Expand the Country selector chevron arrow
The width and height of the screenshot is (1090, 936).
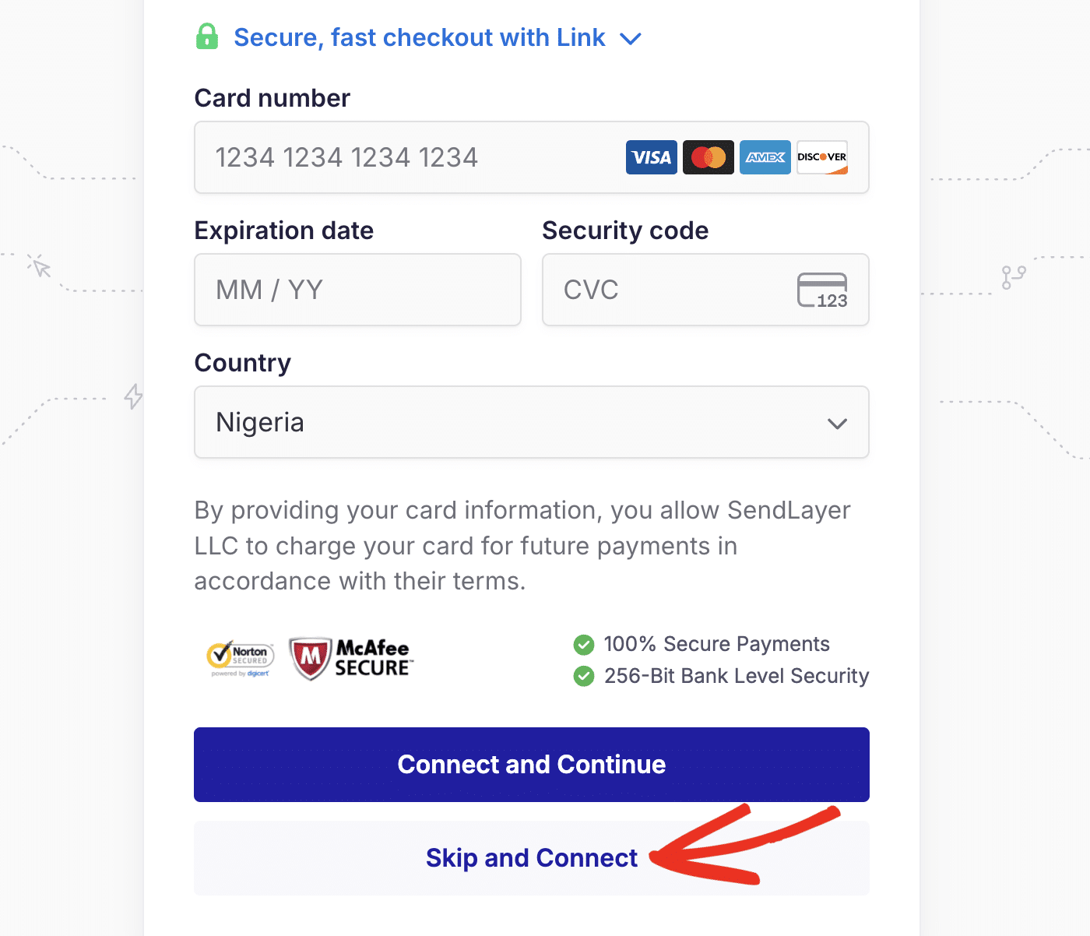[x=837, y=424]
